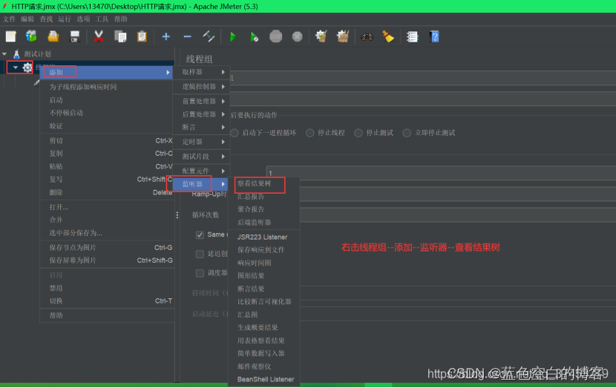The width and height of the screenshot is (616, 388).
Task: Click the panel divider handle dots
Action: click(177, 215)
